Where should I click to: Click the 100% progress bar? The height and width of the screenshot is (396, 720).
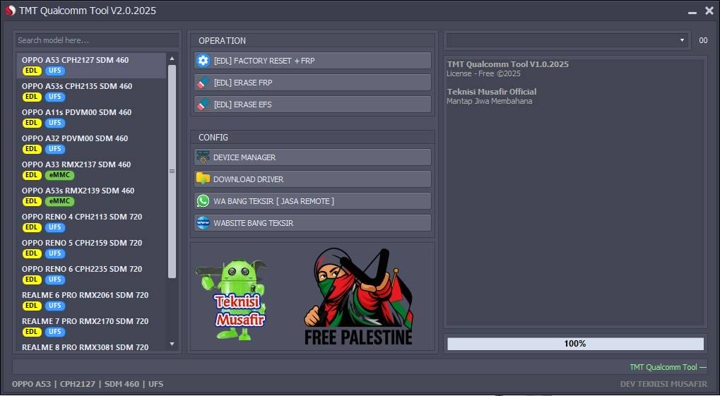(x=575, y=344)
